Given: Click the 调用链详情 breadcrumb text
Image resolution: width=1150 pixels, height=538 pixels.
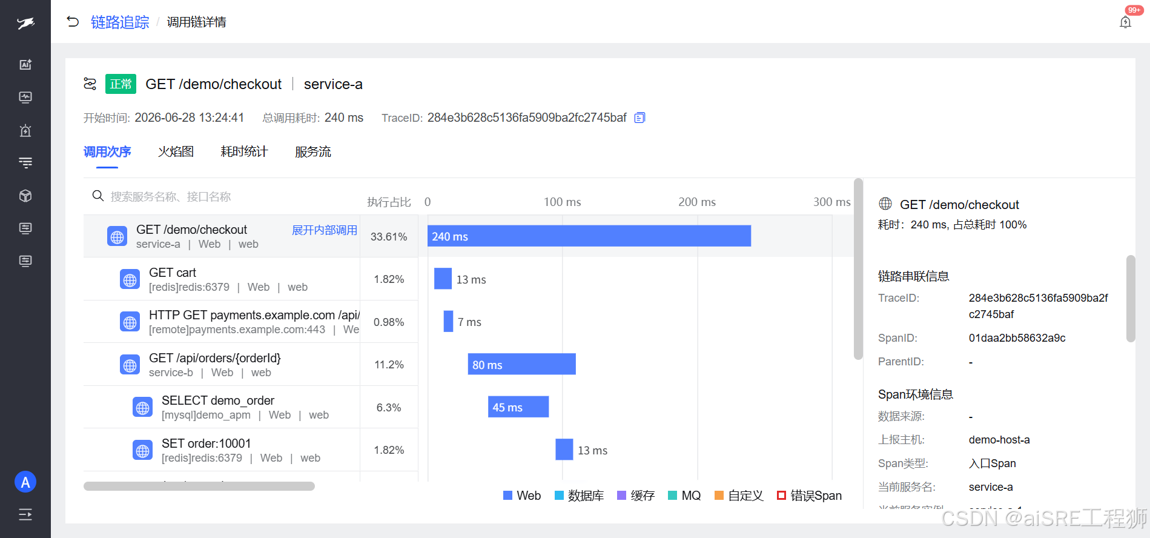Looking at the screenshot, I should point(196,22).
